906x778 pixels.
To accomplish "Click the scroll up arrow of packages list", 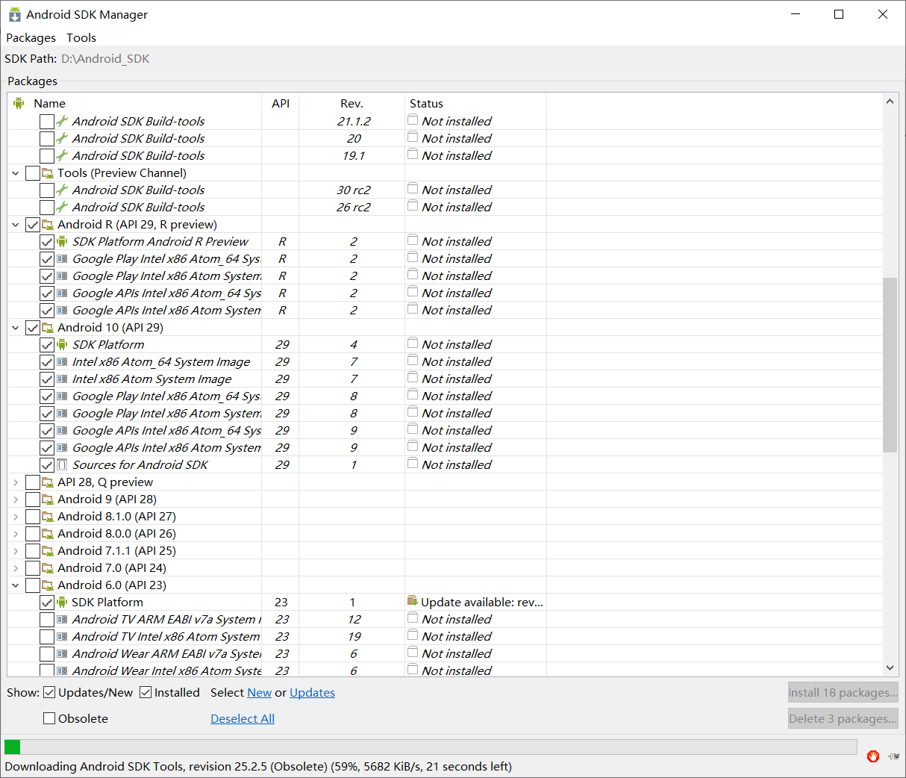I will coord(890,101).
